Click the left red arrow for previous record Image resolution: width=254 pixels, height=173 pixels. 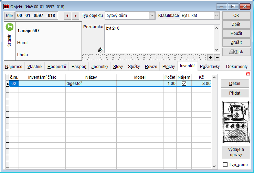pyautogui.click(x=68, y=16)
